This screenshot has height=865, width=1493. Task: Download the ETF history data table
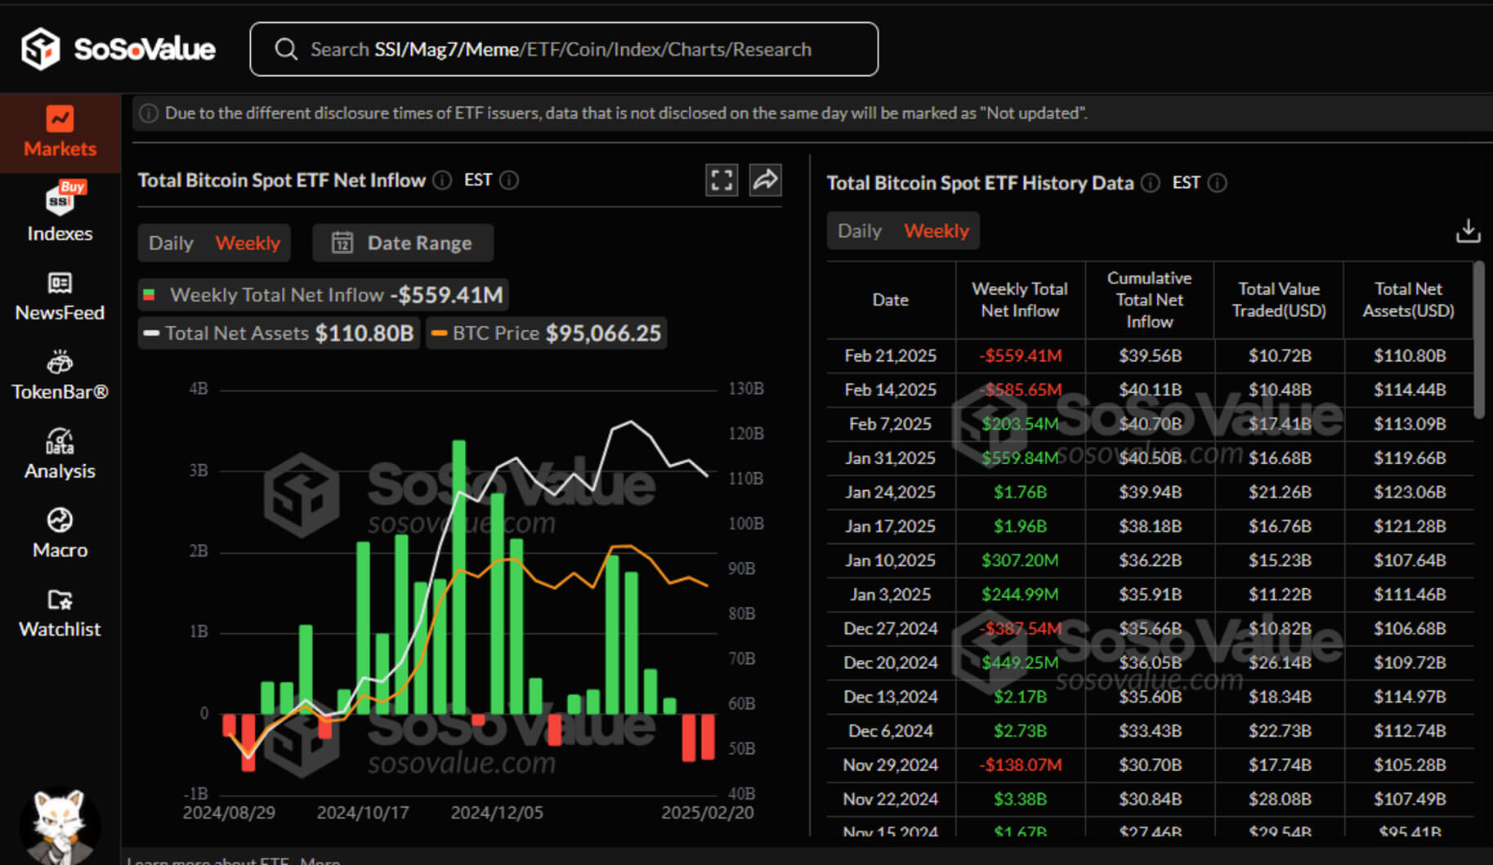[1468, 231]
